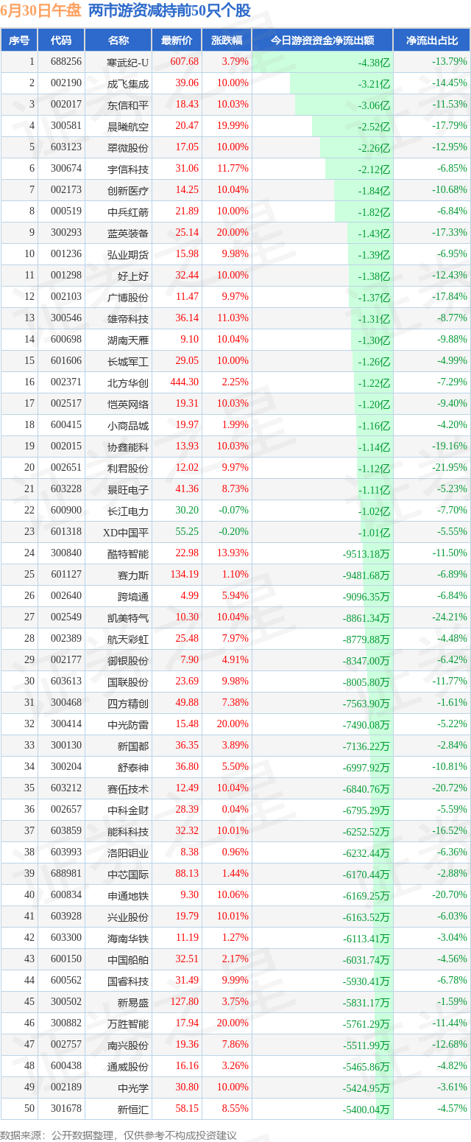Click stock name 广博股份
This screenshot has height=1142, width=471.
[127, 297]
